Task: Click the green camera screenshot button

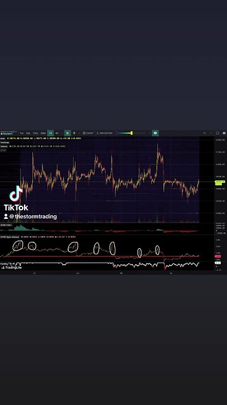Action: pyautogui.click(x=155, y=133)
